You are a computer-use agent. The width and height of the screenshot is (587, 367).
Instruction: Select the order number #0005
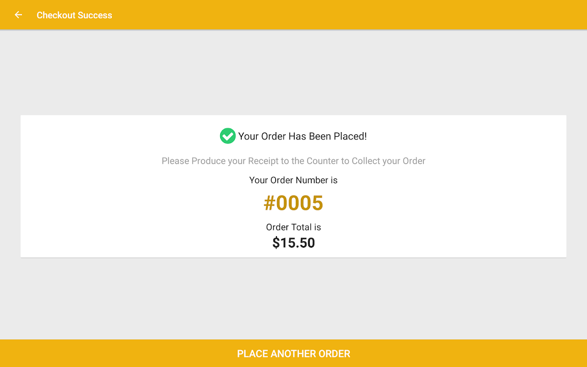coord(293,203)
